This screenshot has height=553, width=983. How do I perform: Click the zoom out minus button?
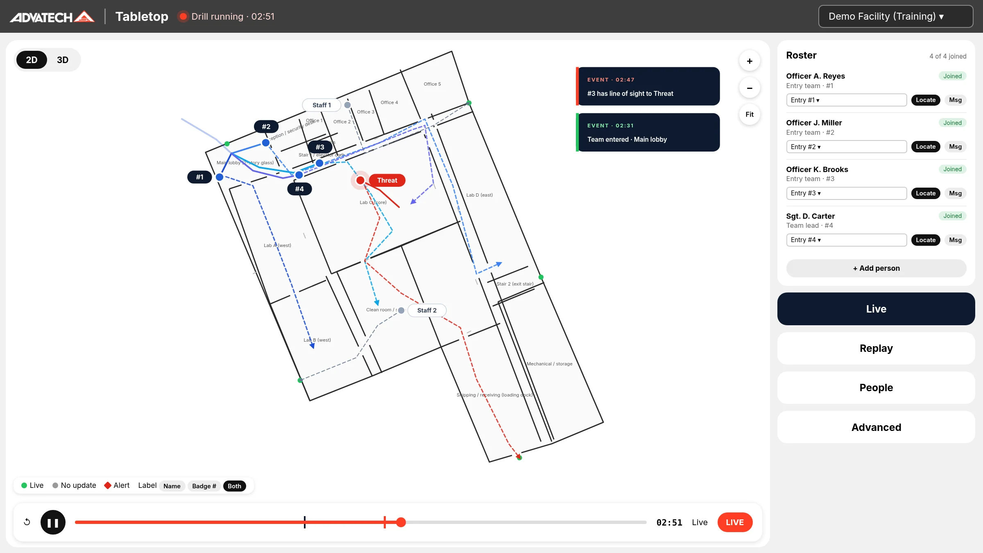point(750,88)
